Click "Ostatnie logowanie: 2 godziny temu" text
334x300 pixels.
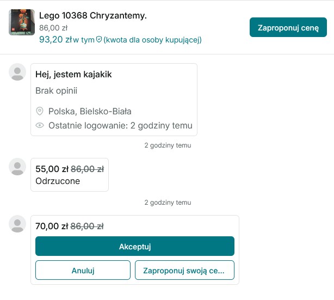coord(120,126)
